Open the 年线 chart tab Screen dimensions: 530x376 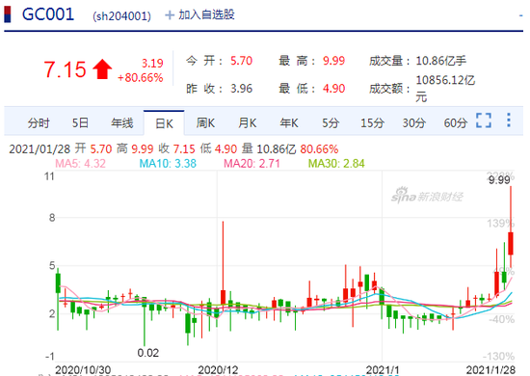(122, 122)
